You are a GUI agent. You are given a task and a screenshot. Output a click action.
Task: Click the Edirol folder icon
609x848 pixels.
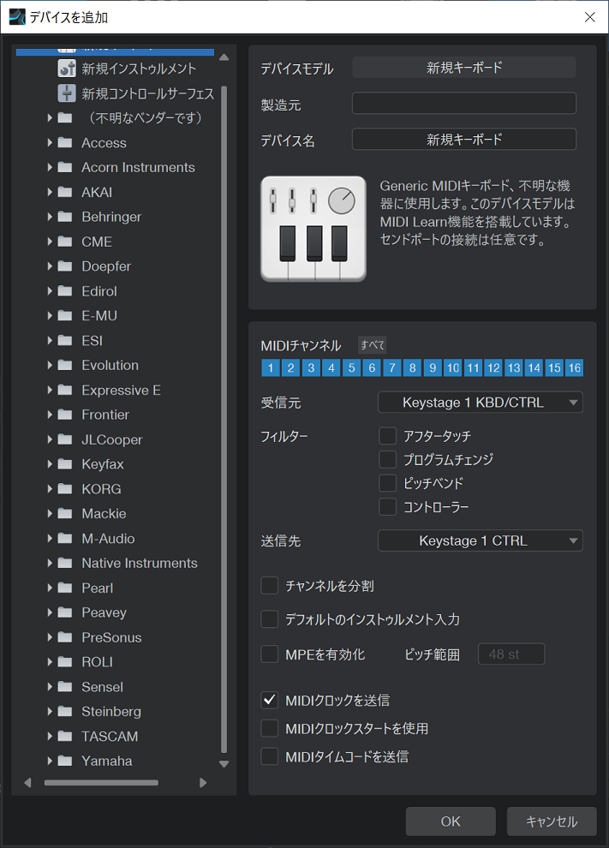pyautogui.click(x=65, y=291)
